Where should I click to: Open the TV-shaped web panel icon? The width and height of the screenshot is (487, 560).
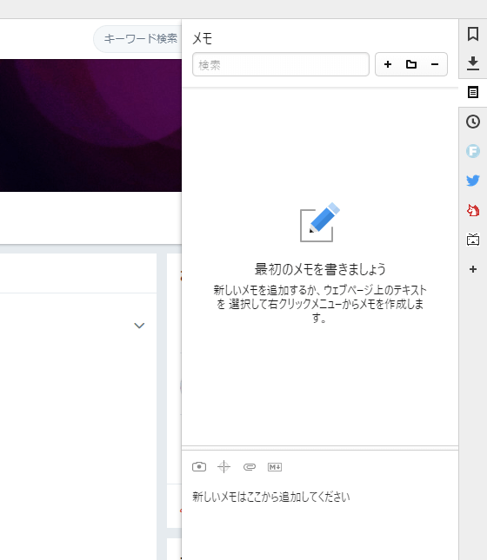point(473,240)
